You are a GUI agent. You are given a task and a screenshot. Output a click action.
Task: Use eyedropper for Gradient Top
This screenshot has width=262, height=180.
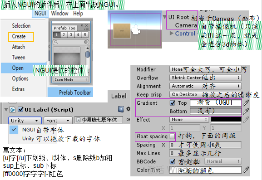coord(246,103)
